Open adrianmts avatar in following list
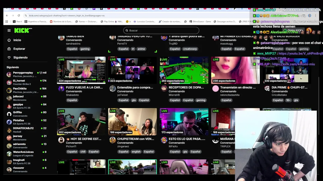323x181 pixels. [x=9, y=146]
